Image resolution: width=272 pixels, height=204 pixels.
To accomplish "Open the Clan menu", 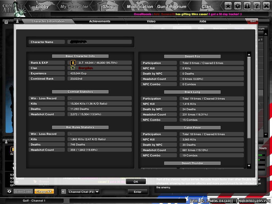I will point(206,7).
